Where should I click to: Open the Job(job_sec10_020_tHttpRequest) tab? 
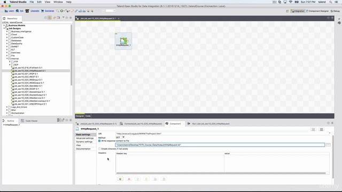(x=97, y=124)
